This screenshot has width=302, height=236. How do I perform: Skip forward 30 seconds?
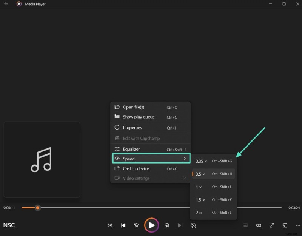pyautogui.click(x=166, y=225)
